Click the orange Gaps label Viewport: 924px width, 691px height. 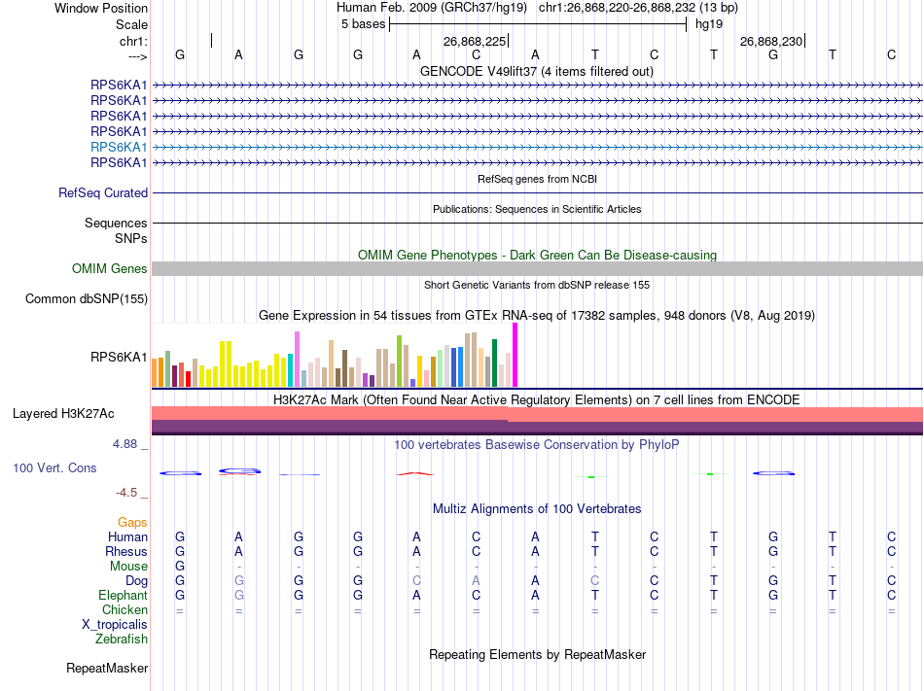pos(132,523)
